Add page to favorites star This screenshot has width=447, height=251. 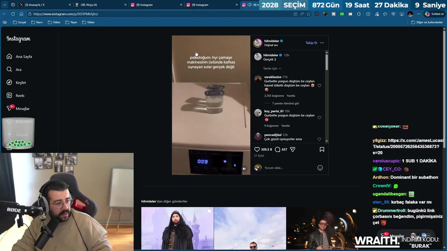click(x=308, y=14)
